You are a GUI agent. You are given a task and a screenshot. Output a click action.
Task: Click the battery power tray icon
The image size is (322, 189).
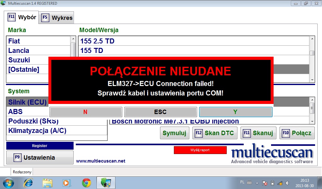click(272, 183)
